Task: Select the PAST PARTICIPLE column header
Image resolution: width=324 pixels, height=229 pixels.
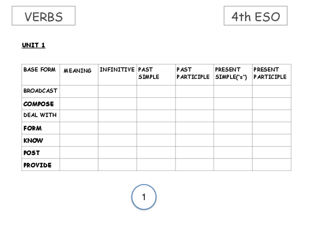Action: 193,73
